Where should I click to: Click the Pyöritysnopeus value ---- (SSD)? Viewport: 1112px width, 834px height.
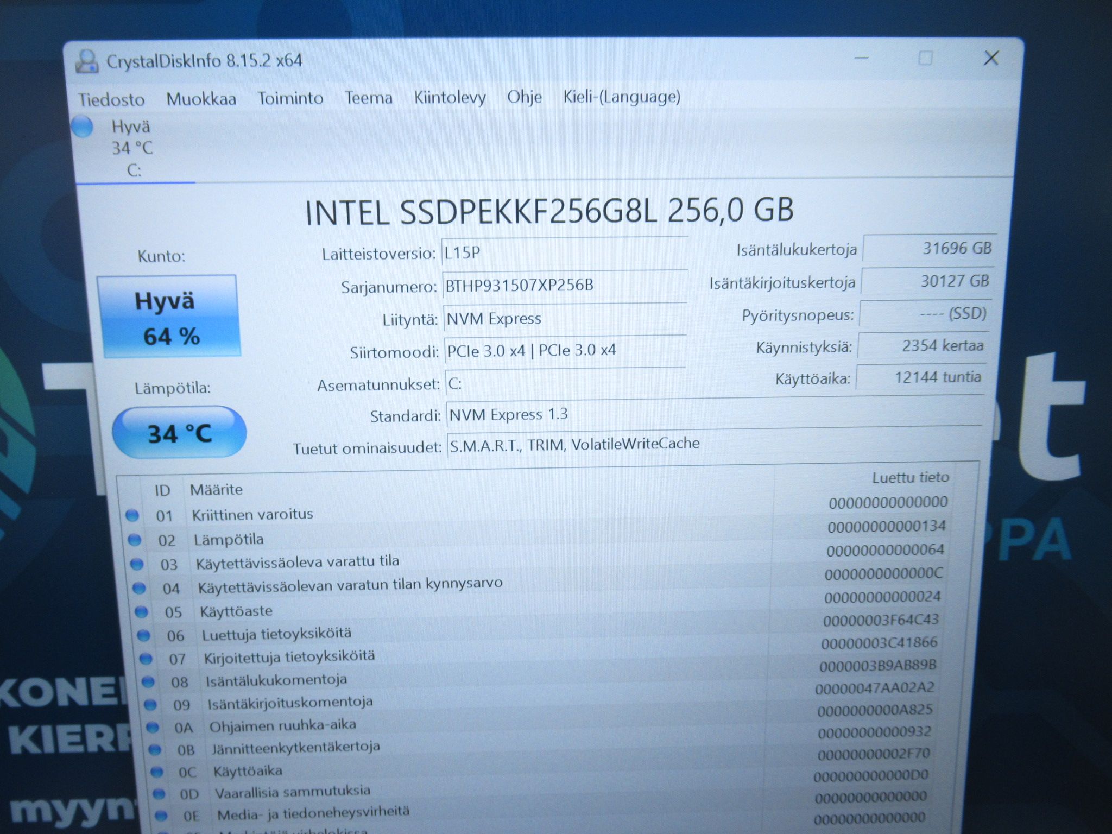[925, 314]
